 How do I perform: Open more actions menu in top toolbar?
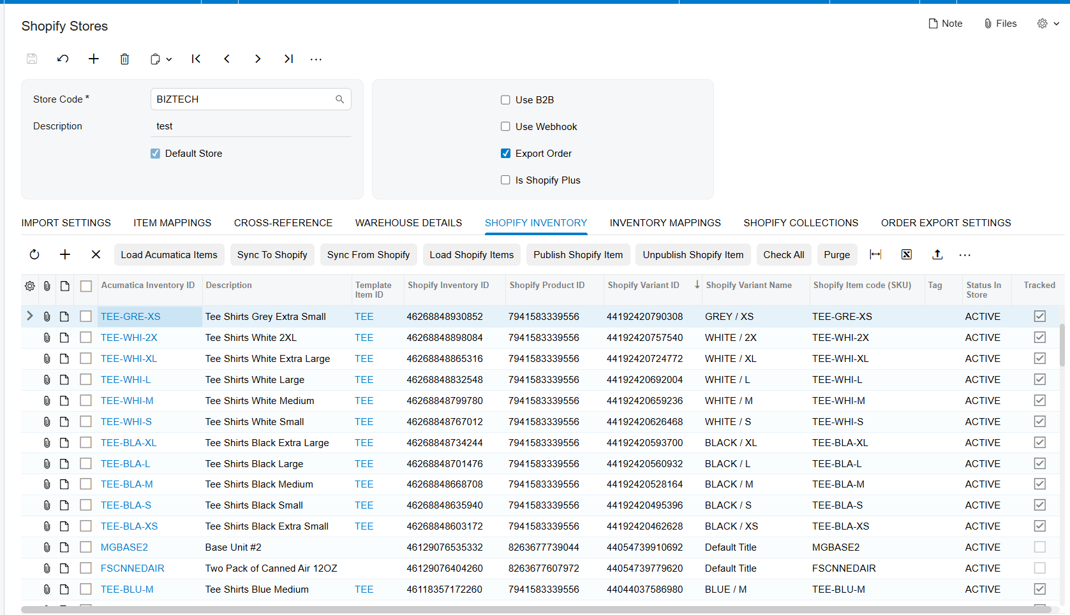point(316,59)
